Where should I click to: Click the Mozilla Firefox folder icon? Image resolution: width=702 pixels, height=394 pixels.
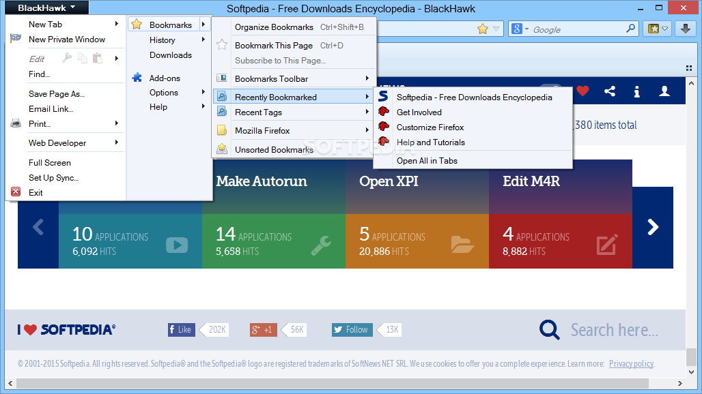222,130
